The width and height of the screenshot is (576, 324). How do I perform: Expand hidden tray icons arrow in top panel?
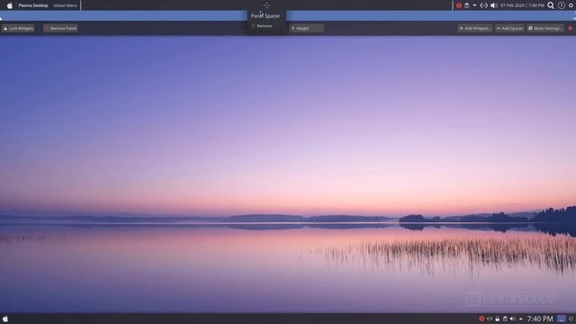tap(474, 5)
